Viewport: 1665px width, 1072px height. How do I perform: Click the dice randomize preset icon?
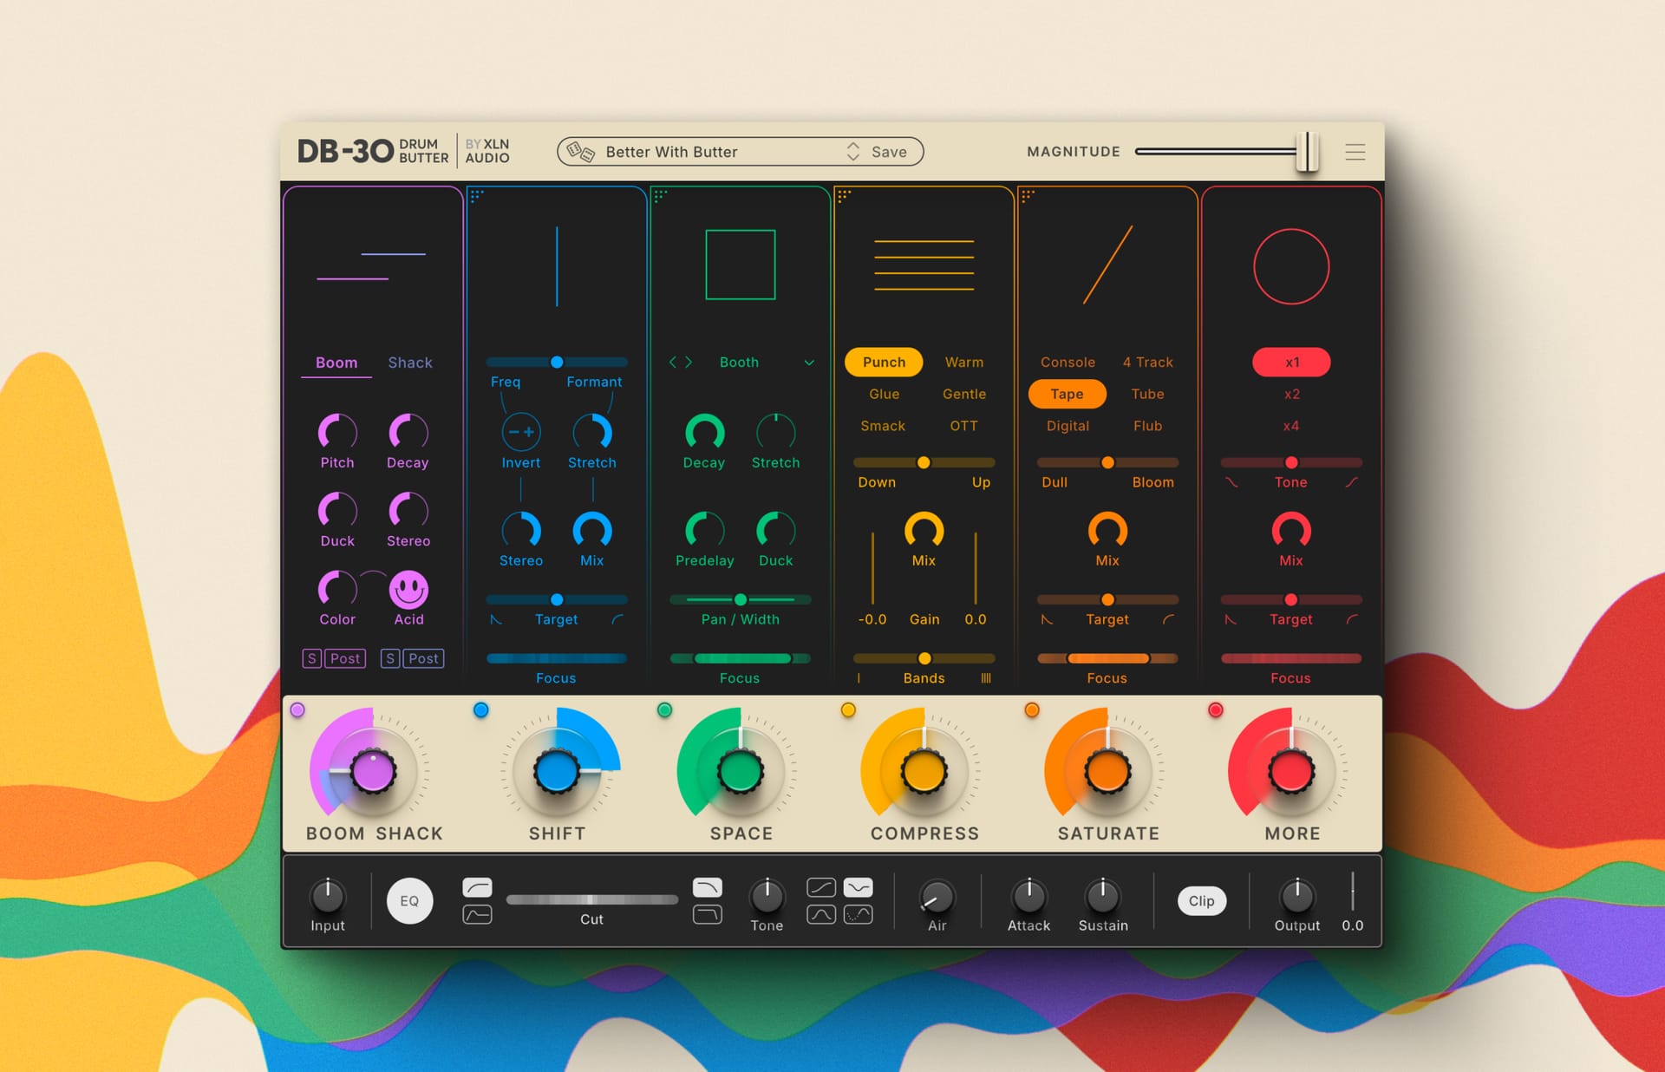point(580,152)
